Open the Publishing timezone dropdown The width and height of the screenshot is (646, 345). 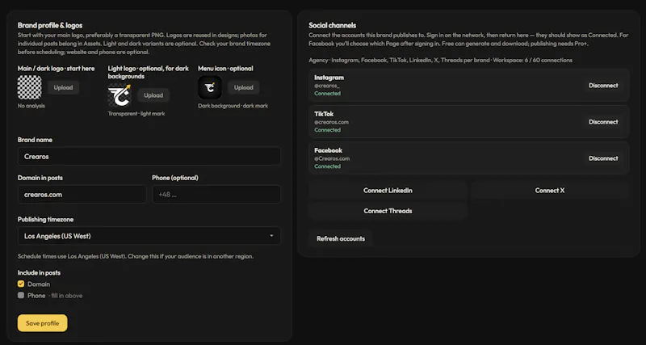point(149,236)
